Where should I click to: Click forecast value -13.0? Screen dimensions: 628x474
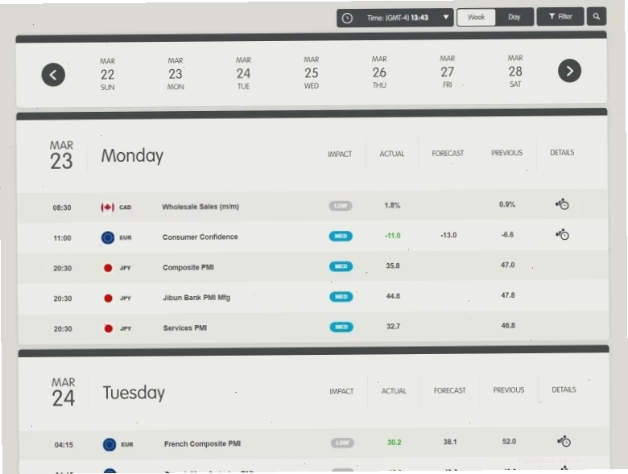[x=448, y=235]
